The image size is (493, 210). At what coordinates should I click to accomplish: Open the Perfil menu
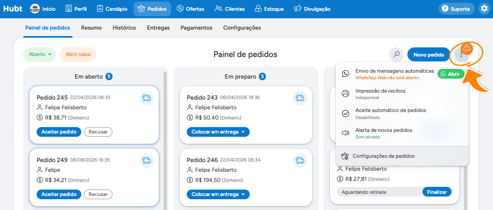pos(76,9)
